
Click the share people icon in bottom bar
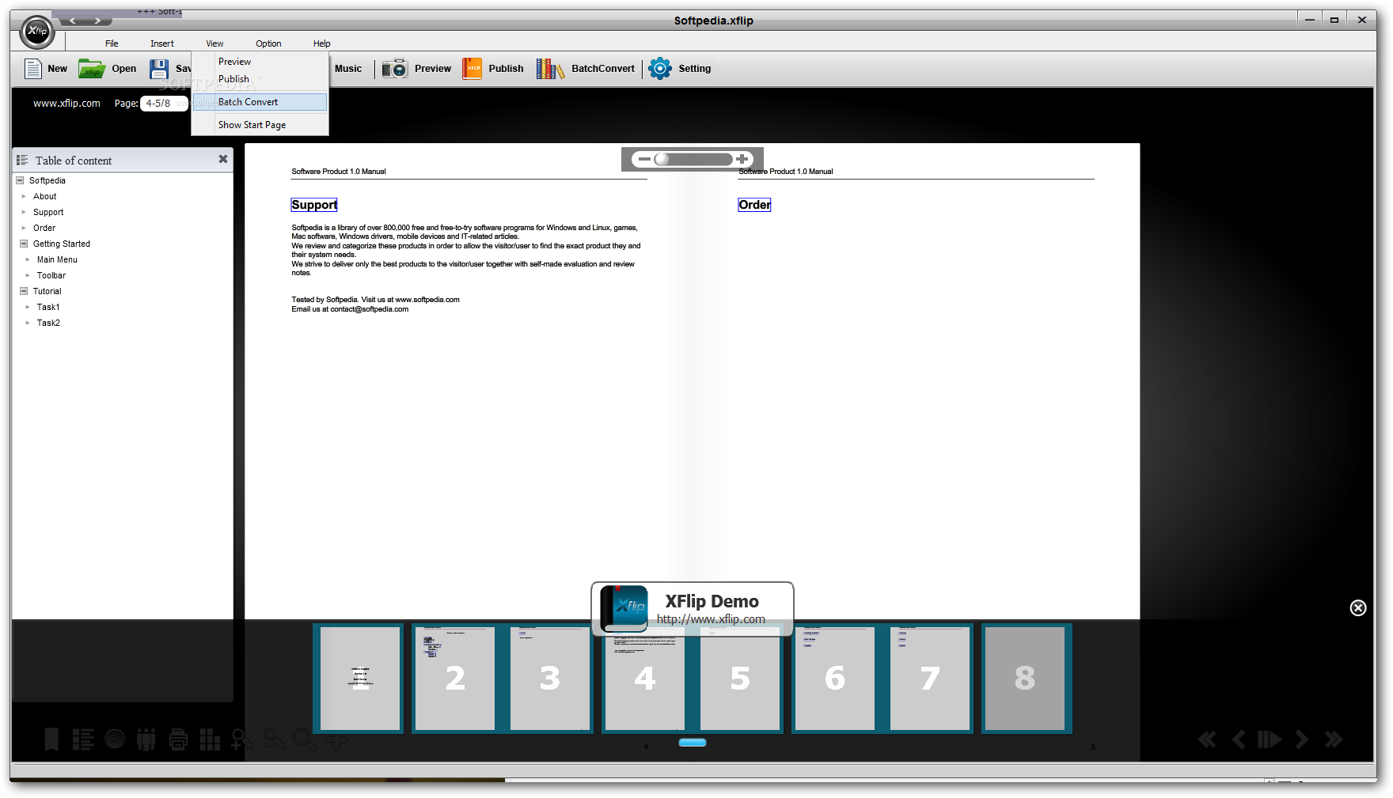[146, 739]
